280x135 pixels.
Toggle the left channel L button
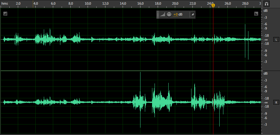(276, 40)
